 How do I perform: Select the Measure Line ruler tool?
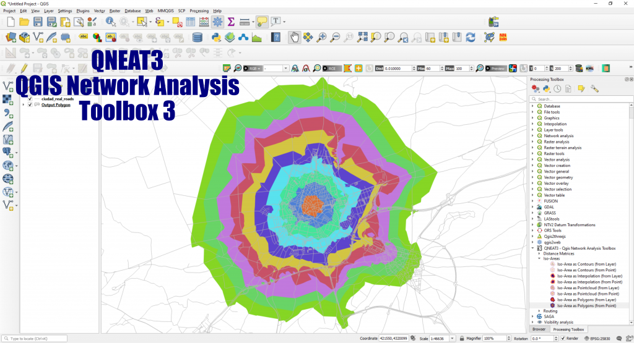245,22
